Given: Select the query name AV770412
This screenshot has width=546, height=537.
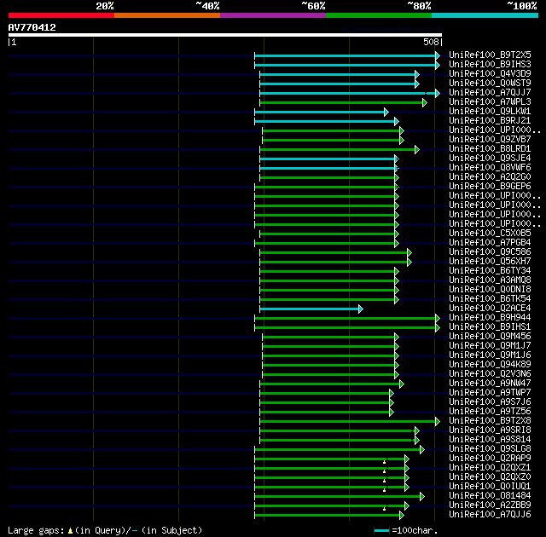Looking at the screenshot, I should click(32, 27).
